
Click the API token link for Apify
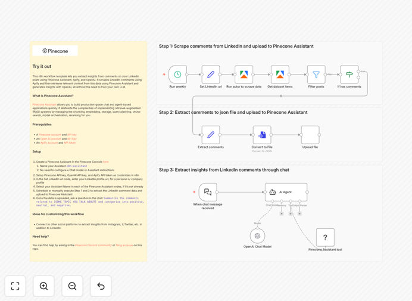click(70, 142)
